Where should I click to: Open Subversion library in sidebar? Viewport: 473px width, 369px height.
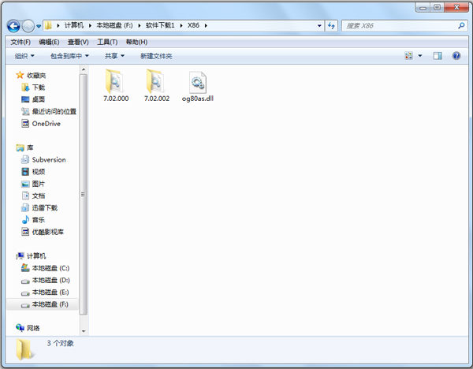(48, 159)
